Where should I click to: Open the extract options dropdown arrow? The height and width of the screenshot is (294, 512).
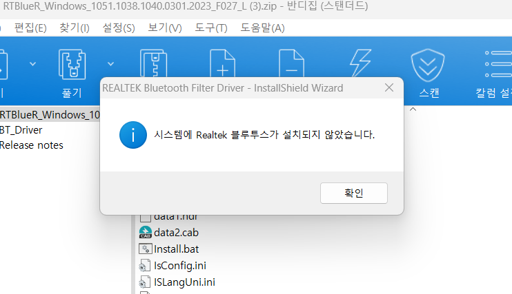pos(110,64)
